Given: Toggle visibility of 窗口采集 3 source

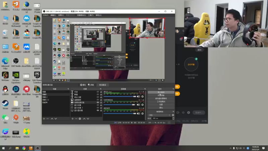Looking at the screenshot, I should (x=98, y=108).
